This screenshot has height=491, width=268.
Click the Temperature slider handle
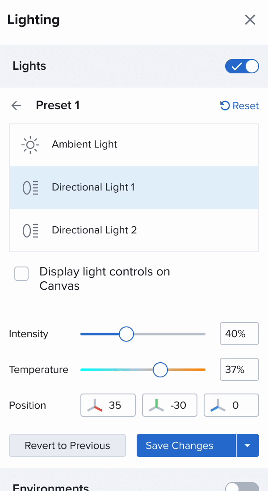[160, 369]
